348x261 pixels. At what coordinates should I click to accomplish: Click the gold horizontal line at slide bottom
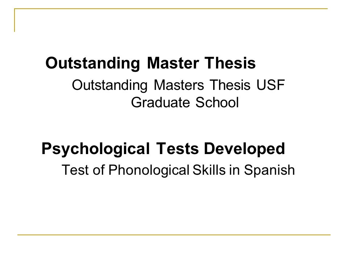click(x=174, y=235)
